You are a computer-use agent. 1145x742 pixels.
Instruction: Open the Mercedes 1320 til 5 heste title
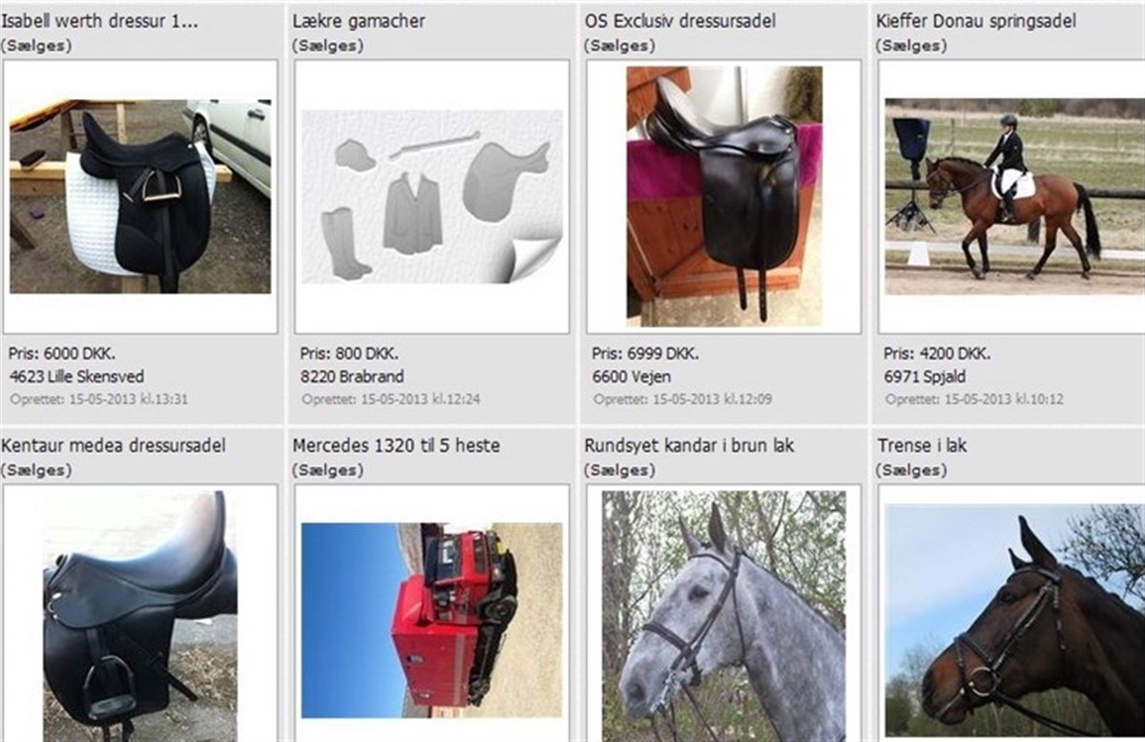click(x=396, y=445)
